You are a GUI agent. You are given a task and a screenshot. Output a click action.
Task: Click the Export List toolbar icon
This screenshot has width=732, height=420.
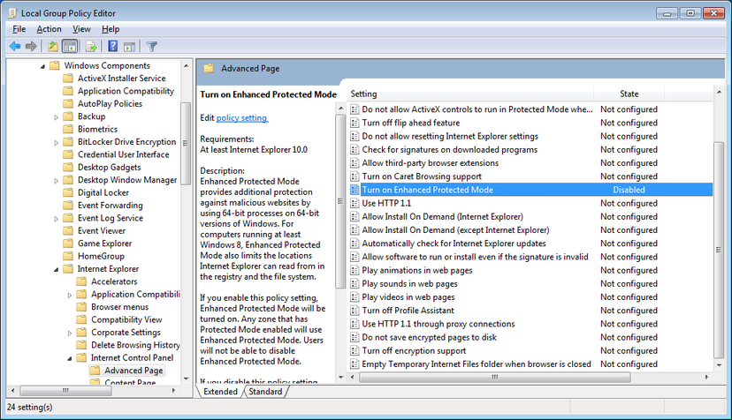click(91, 46)
